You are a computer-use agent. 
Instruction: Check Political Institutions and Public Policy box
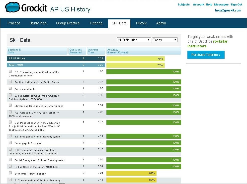[x=10, y=81]
